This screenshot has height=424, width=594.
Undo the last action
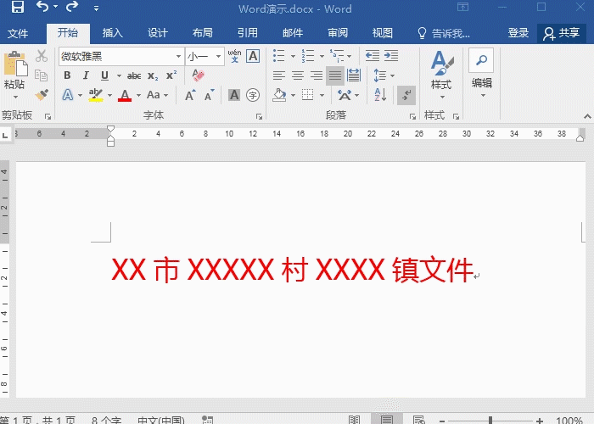click(x=42, y=7)
